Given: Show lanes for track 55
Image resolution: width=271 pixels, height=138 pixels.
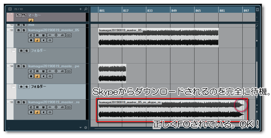Looking at the screenshot, I should (69, 107).
